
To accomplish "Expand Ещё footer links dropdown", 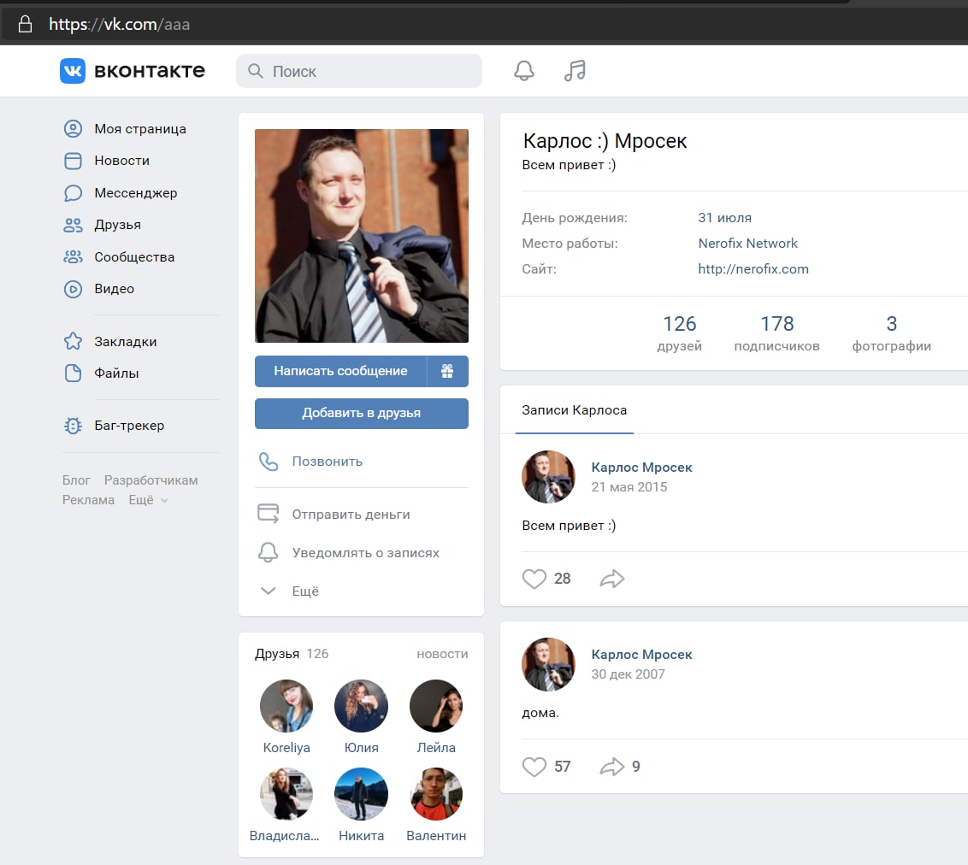I will pos(148,500).
